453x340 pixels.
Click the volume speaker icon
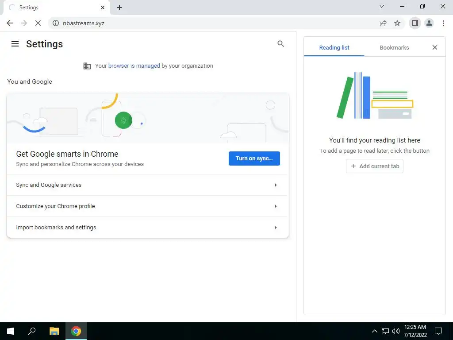coord(396,331)
